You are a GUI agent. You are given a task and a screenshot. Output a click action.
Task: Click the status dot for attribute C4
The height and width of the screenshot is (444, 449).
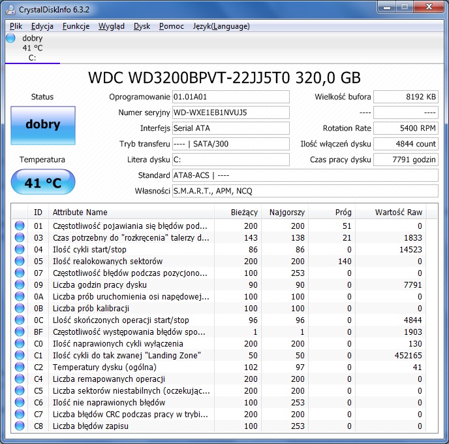click(20, 379)
